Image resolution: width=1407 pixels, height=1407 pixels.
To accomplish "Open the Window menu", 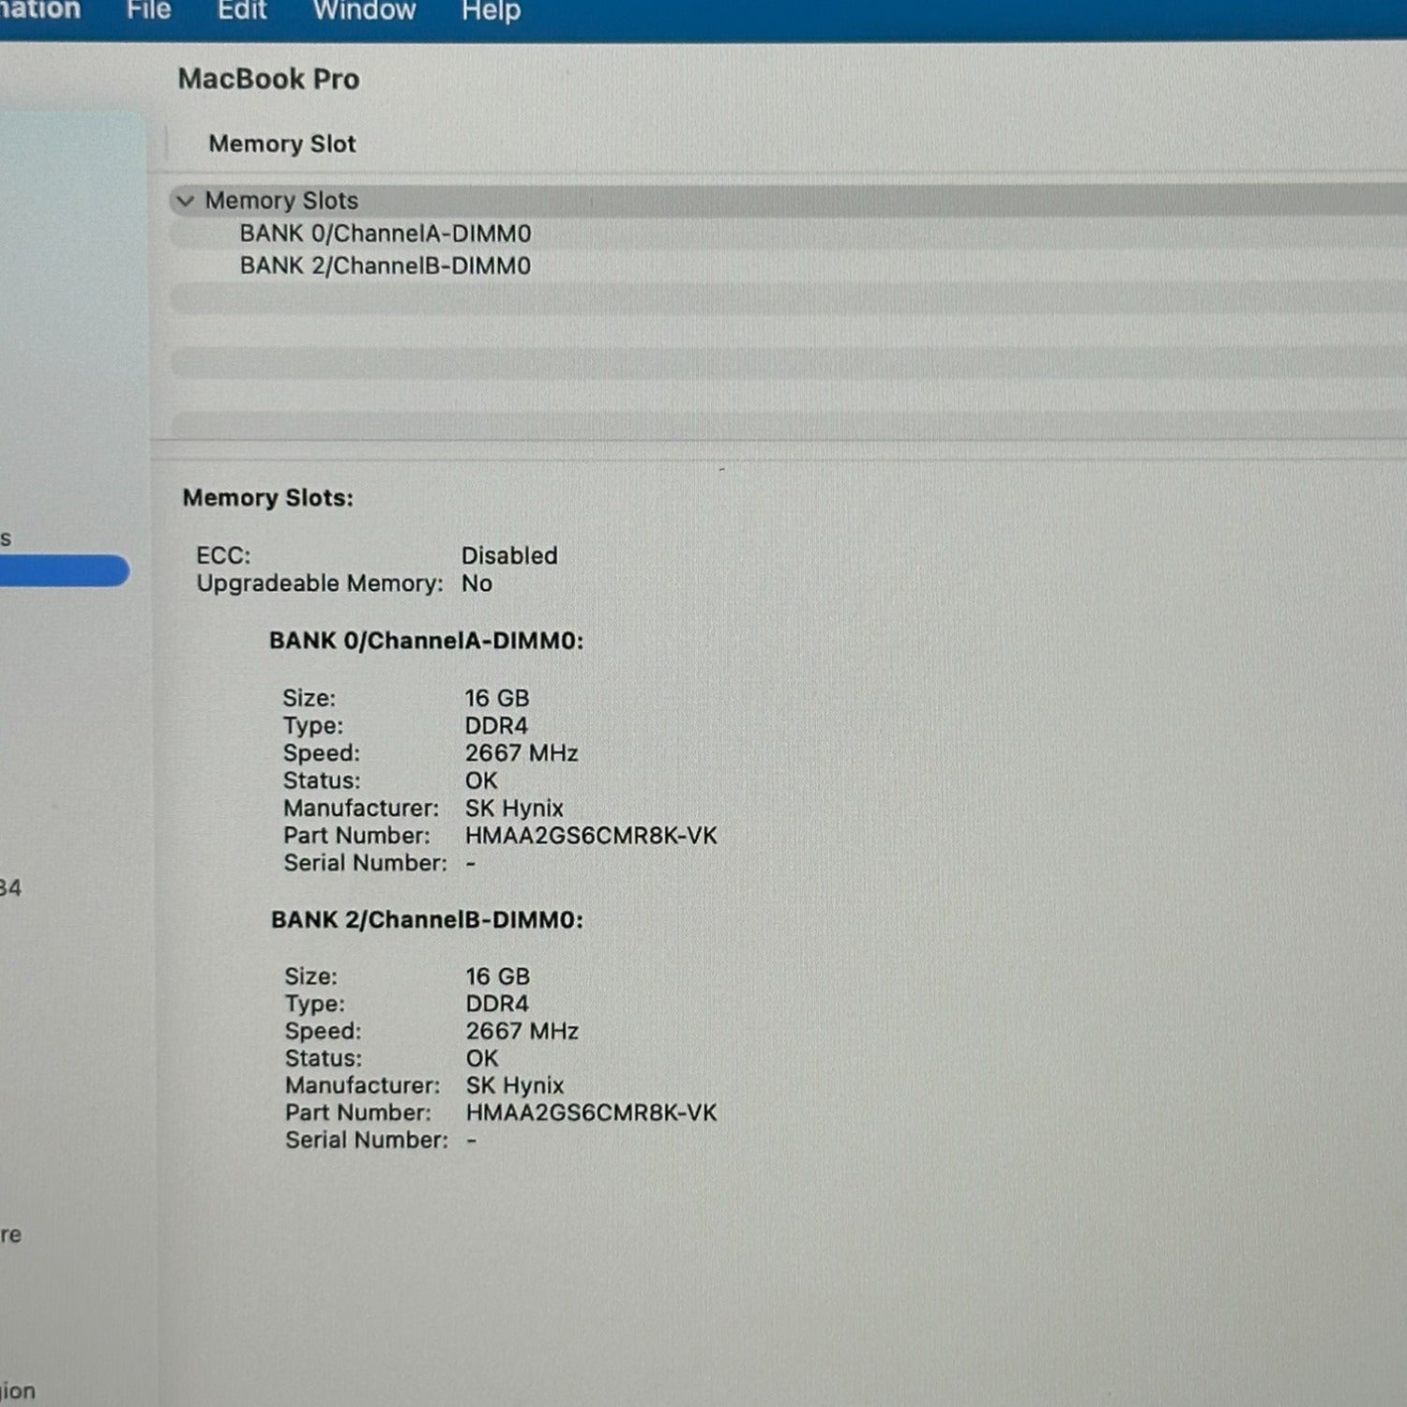I will pos(365,11).
